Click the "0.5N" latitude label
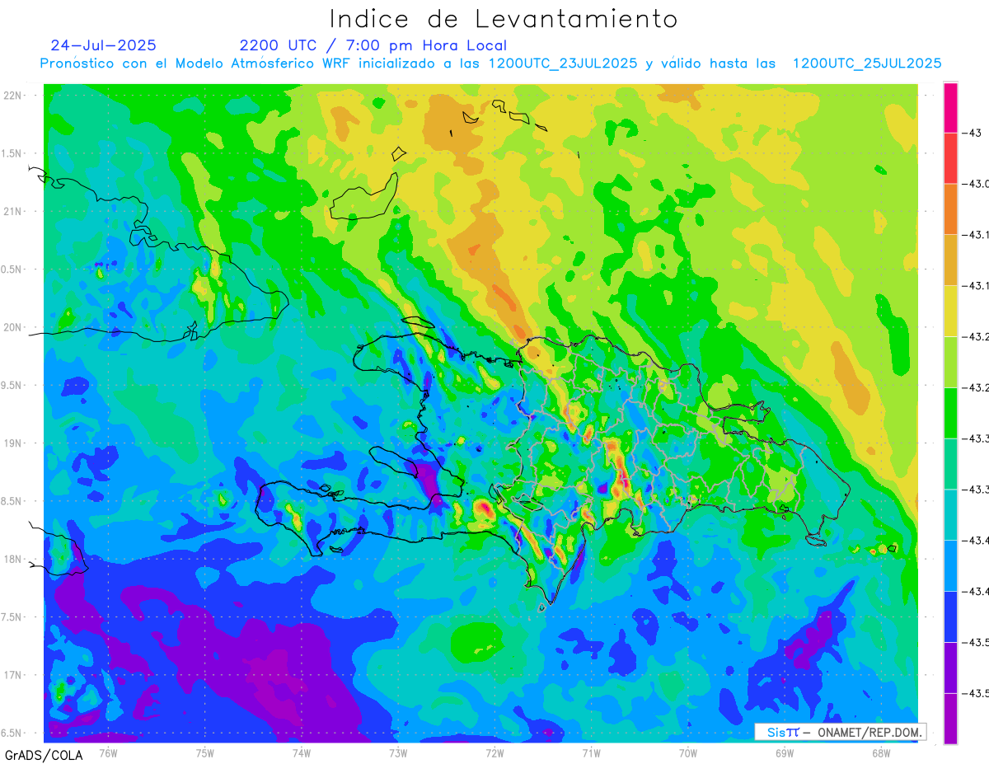 (x=12, y=270)
